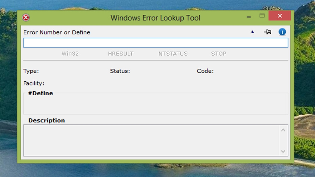Click the Code: label
The width and height of the screenshot is (315, 177).
(x=205, y=71)
